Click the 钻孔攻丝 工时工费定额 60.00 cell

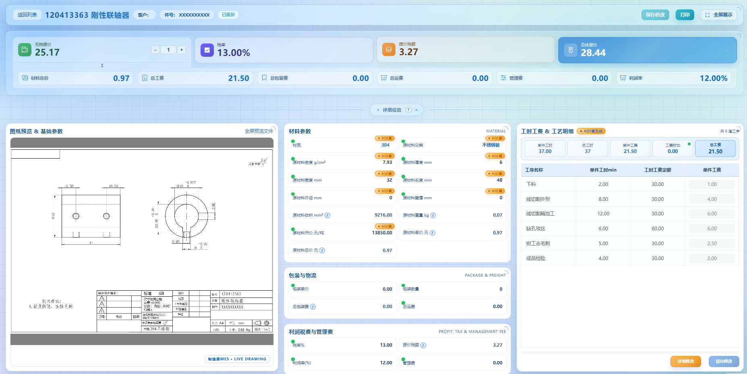click(x=658, y=229)
